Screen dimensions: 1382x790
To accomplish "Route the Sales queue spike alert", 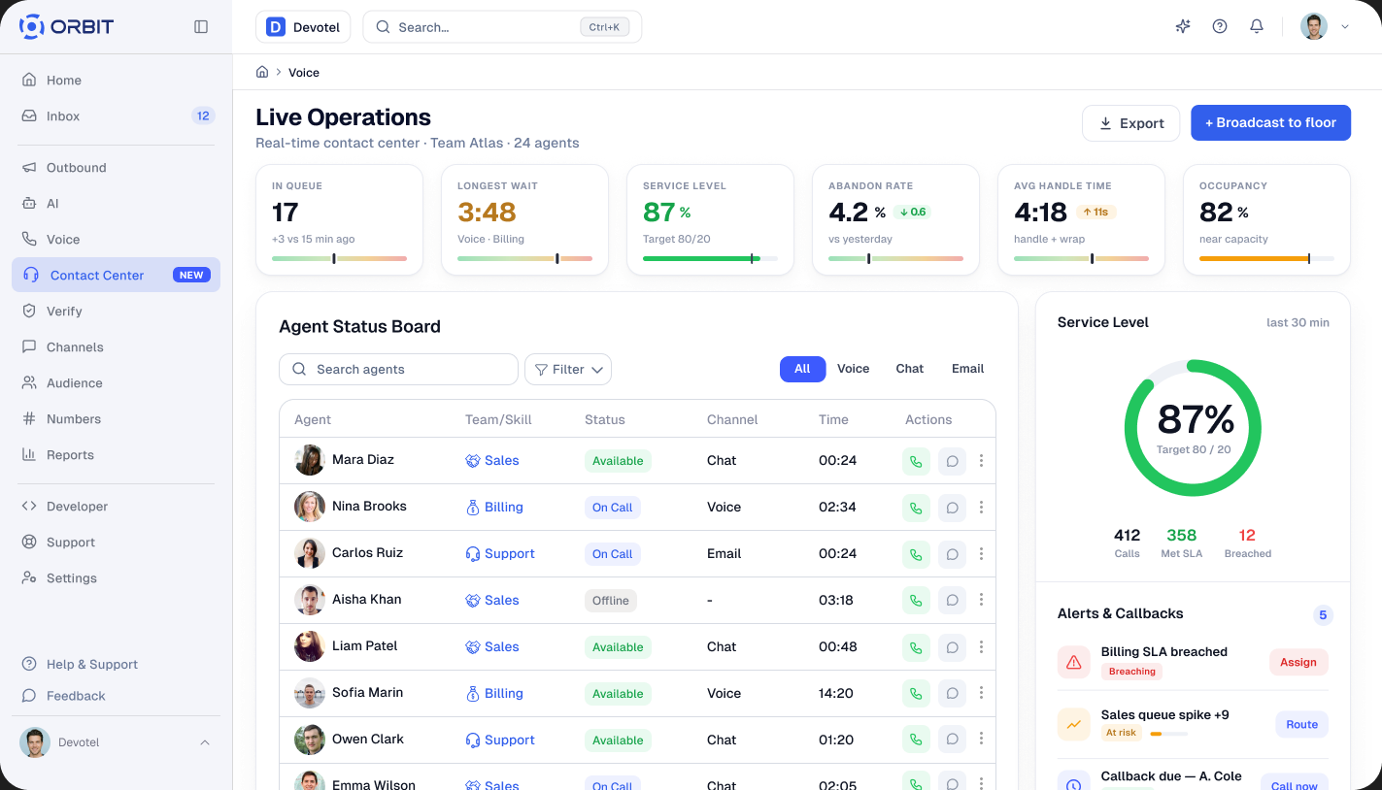I will [x=1302, y=725].
